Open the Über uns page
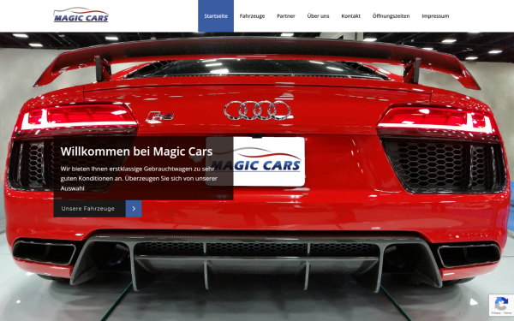 pyautogui.click(x=318, y=16)
